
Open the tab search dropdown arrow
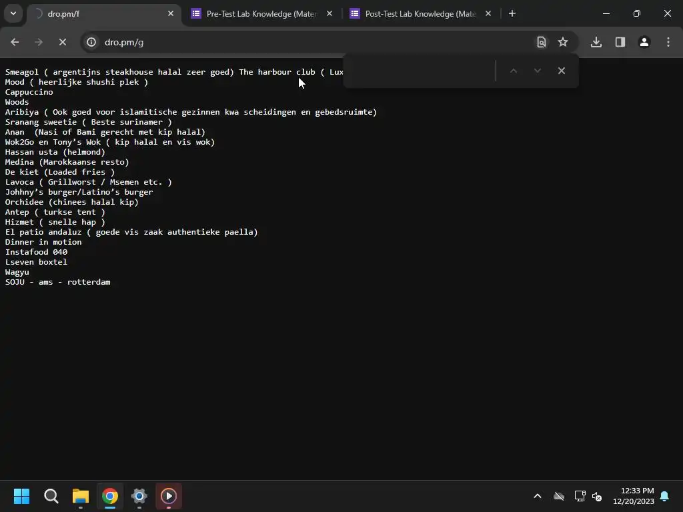(13, 13)
